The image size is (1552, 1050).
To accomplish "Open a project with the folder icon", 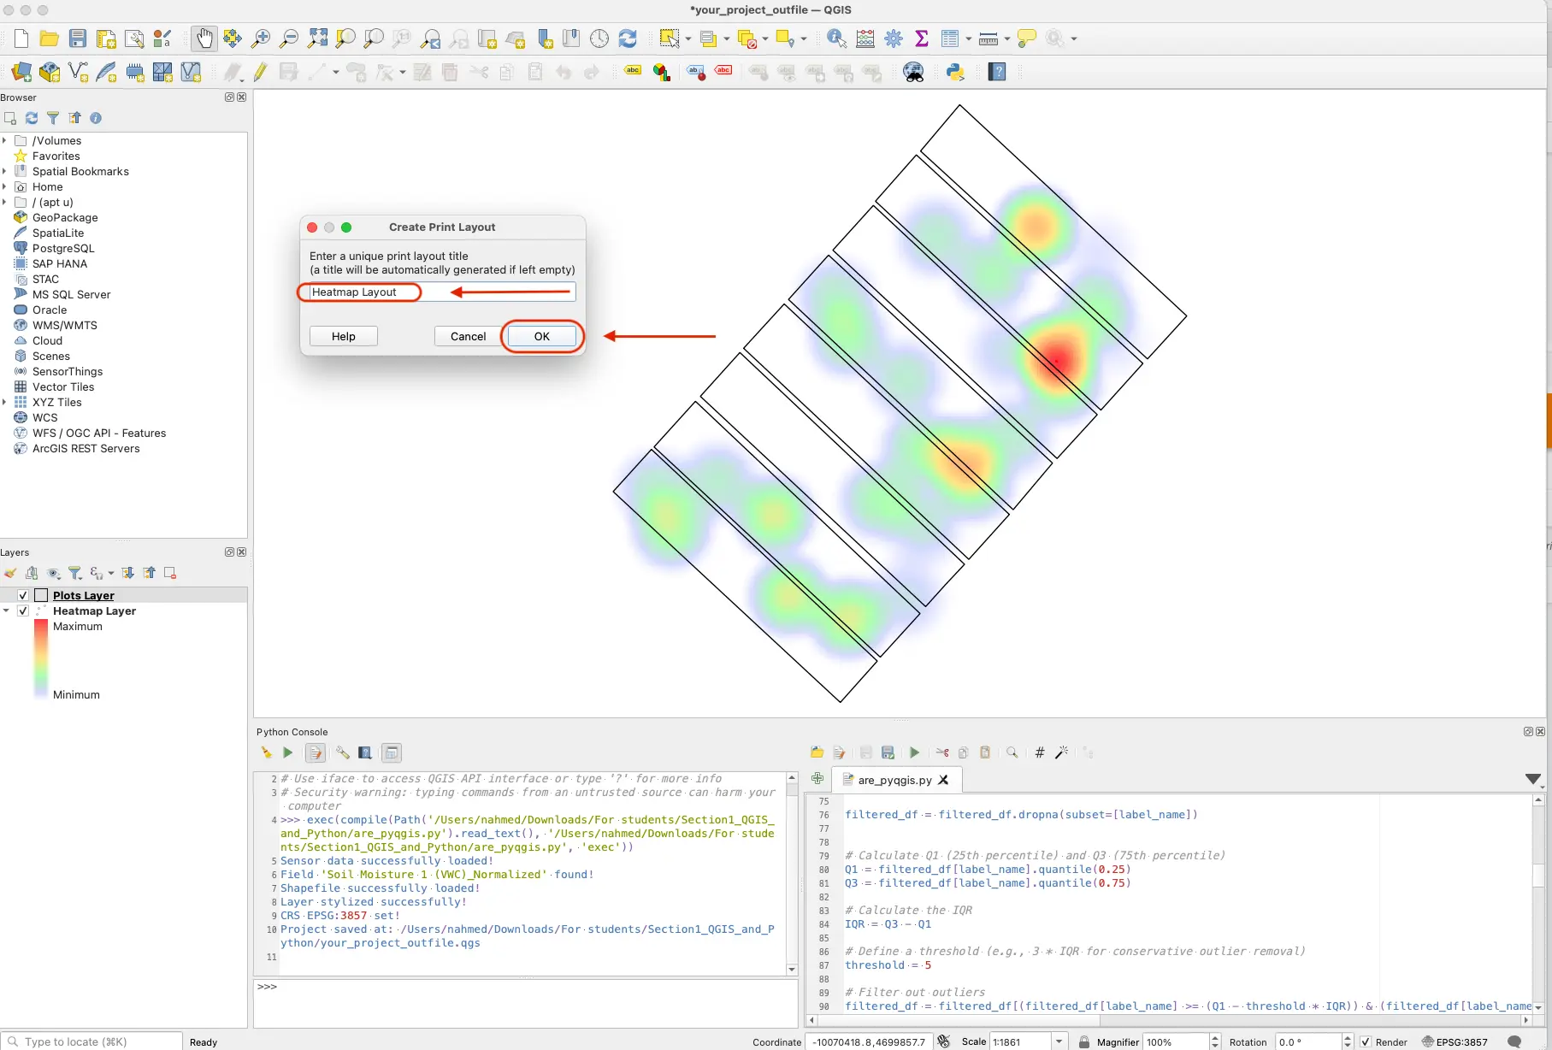I will click(x=50, y=38).
